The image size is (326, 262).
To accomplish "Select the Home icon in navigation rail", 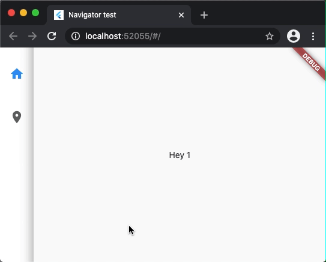I will point(17,74).
